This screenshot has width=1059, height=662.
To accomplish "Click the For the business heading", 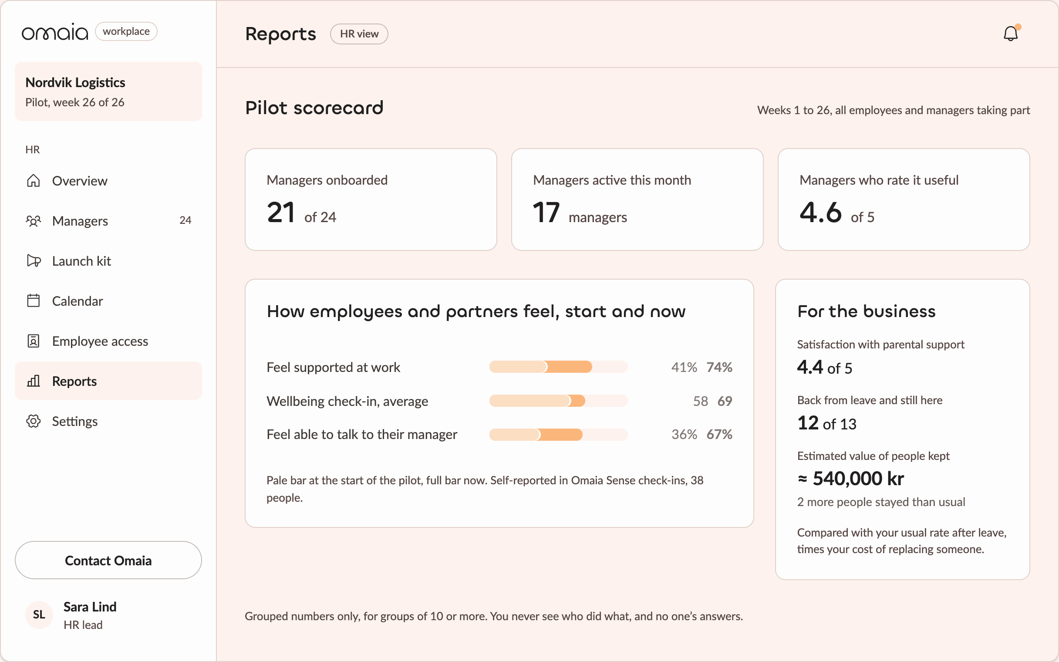I will pos(867,311).
